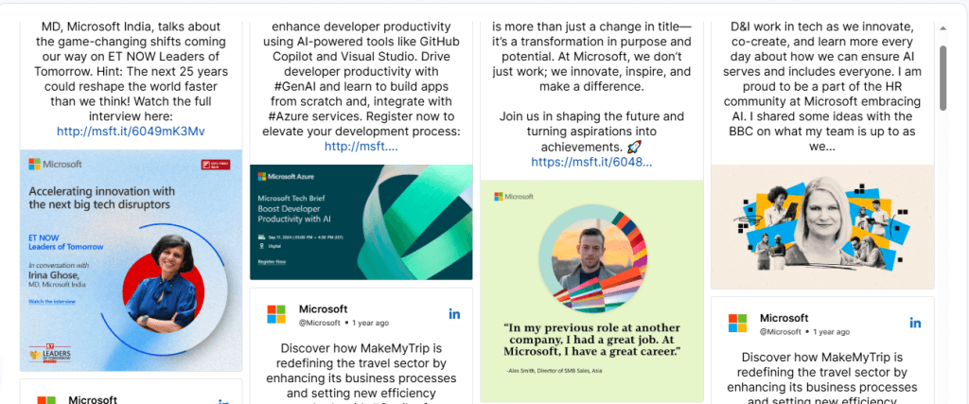Click the @Microsoft handle on the right MakeMyTrip post
This screenshot has width=969, height=404.
[780, 332]
